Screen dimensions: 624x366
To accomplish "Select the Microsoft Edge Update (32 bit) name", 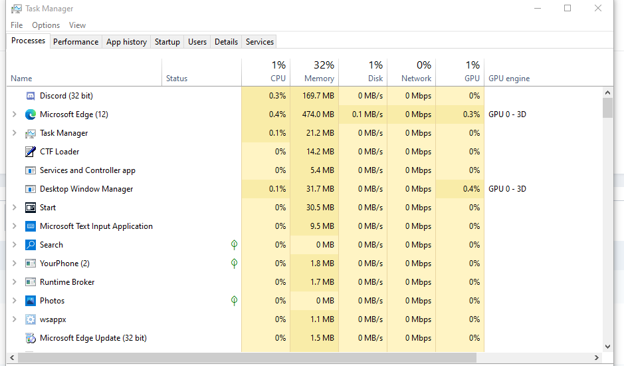I will (93, 338).
